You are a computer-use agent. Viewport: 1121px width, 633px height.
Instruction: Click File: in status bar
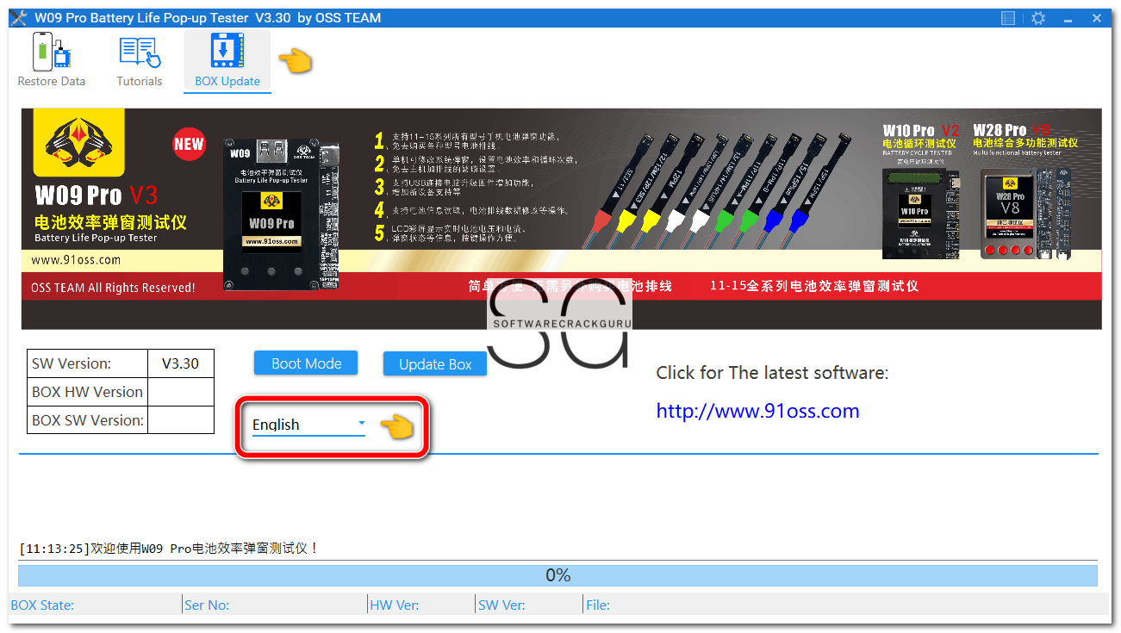pyautogui.click(x=598, y=605)
